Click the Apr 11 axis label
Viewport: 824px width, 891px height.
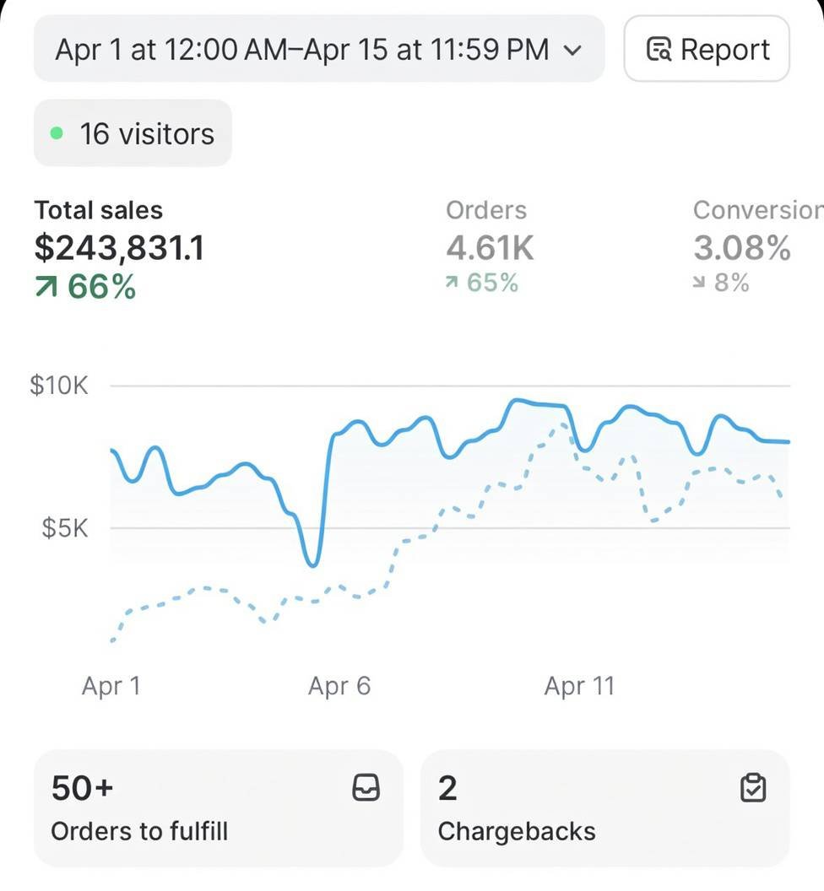579,686
